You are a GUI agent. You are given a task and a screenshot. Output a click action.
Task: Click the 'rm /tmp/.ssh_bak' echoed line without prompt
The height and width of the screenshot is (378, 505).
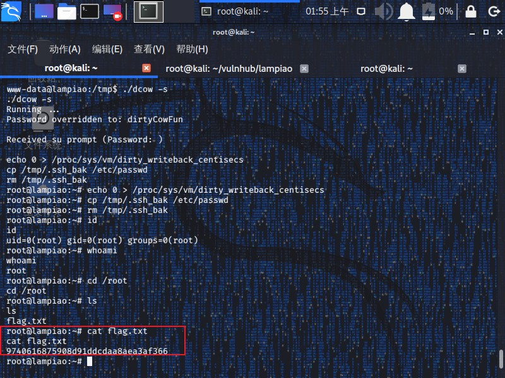coord(47,180)
